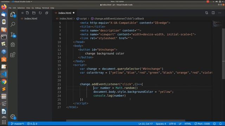Open the Ubuntu Software store dock icon
This screenshot has width=225, height=126.
(4, 59)
